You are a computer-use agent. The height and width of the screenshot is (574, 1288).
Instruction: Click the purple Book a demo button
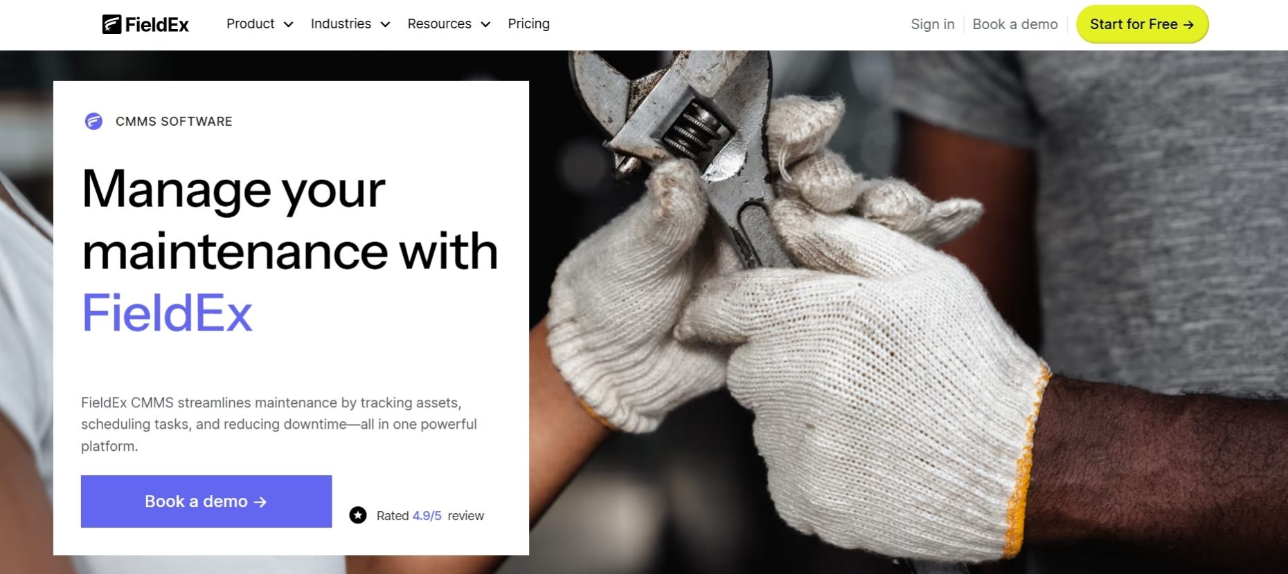pos(206,501)
